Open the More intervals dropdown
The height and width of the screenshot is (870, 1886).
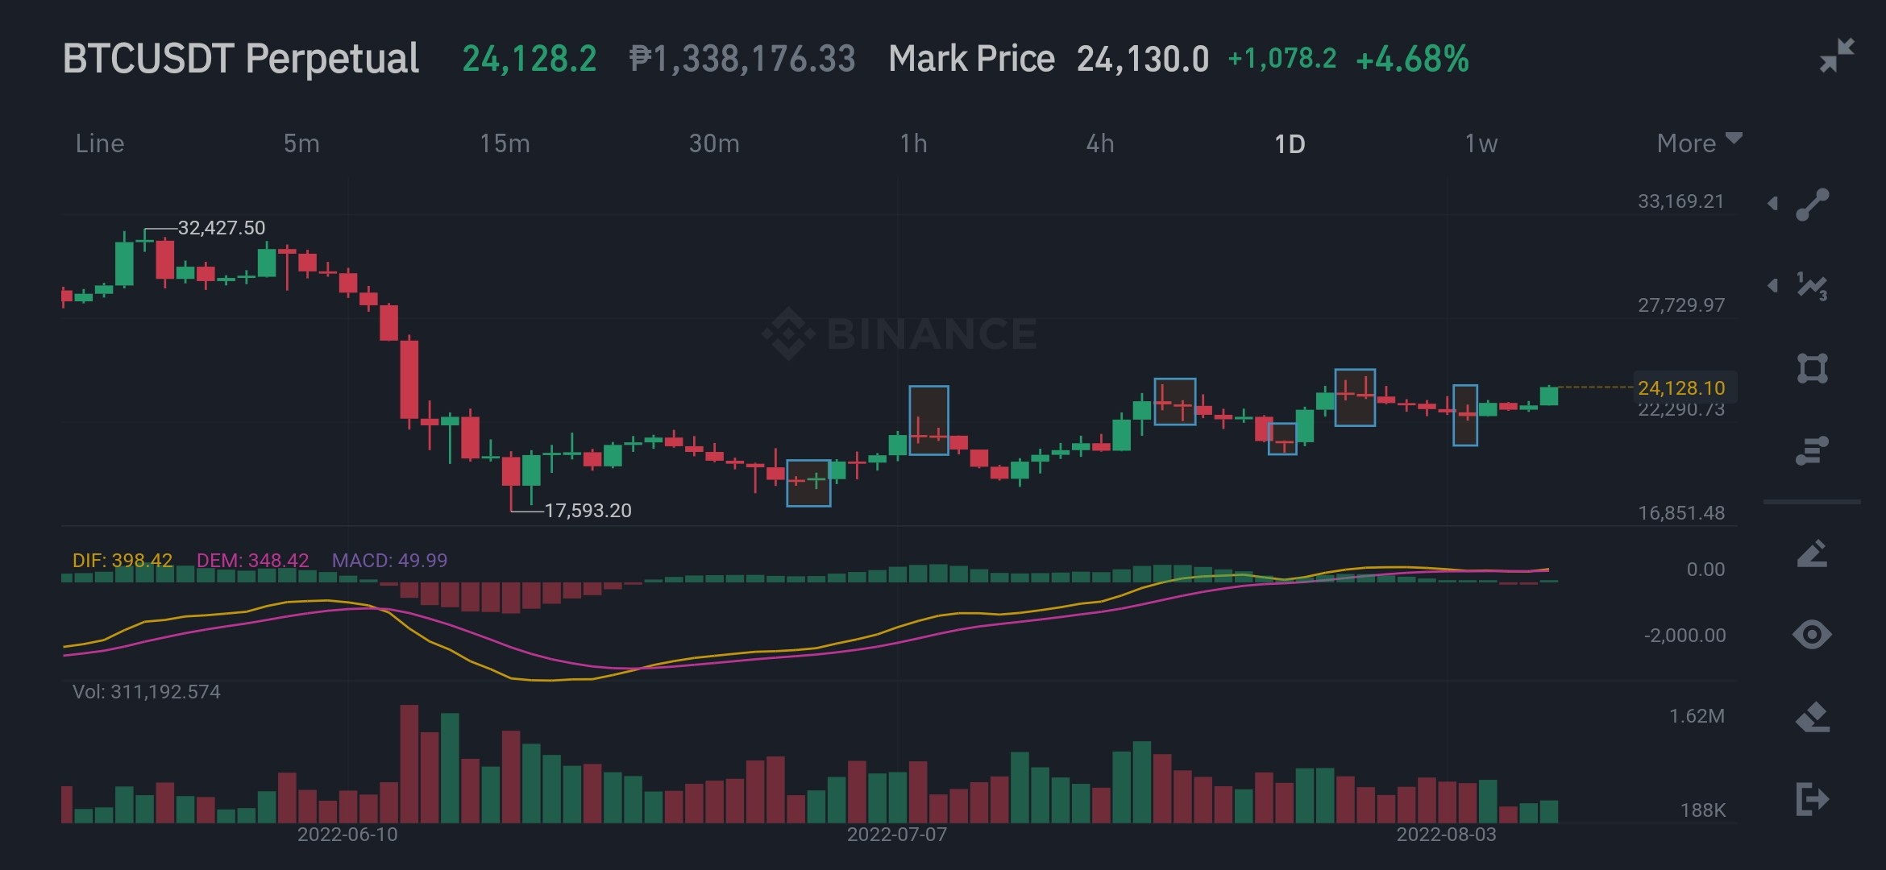(x=1699, y=143)
